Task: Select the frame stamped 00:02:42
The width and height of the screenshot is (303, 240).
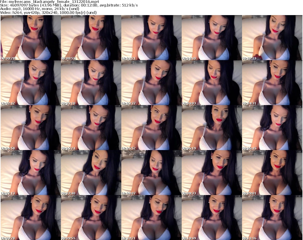Action: point(31,83)
